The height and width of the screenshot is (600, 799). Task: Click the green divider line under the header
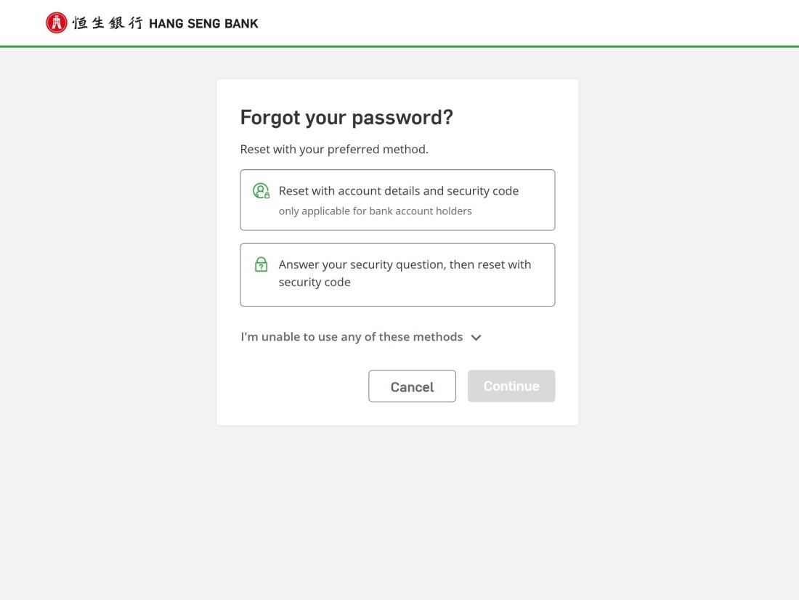pos(399,46)
